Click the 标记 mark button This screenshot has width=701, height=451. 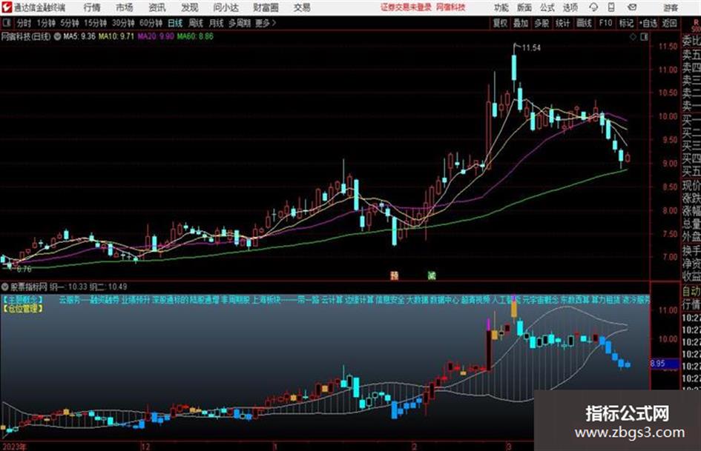[x=626, y=23]
